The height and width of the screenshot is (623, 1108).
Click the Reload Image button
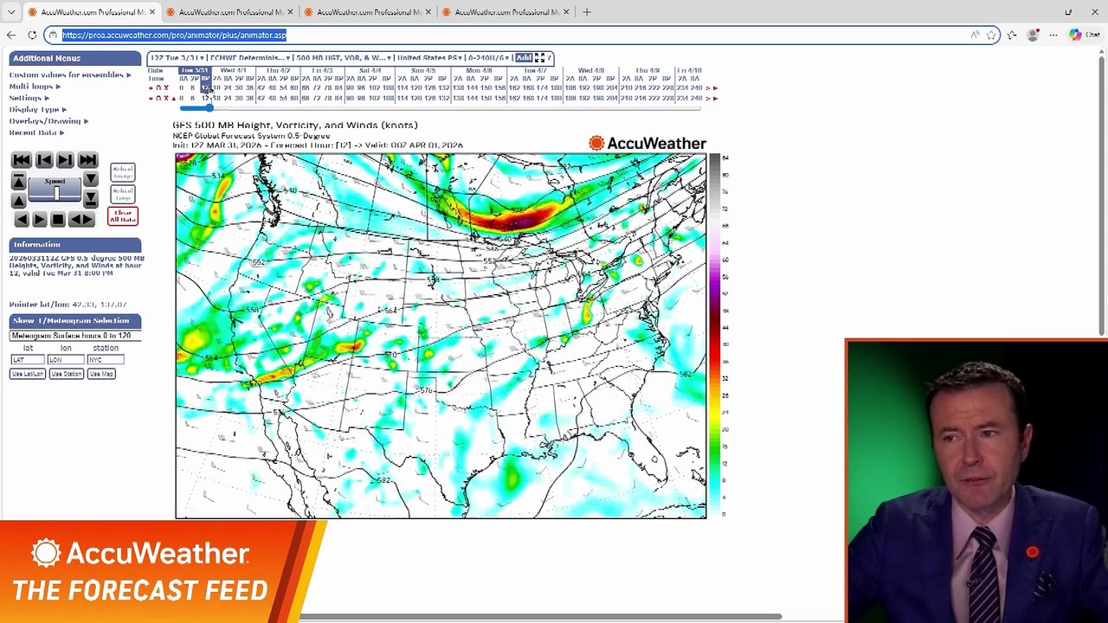click(x=123, y=172)
